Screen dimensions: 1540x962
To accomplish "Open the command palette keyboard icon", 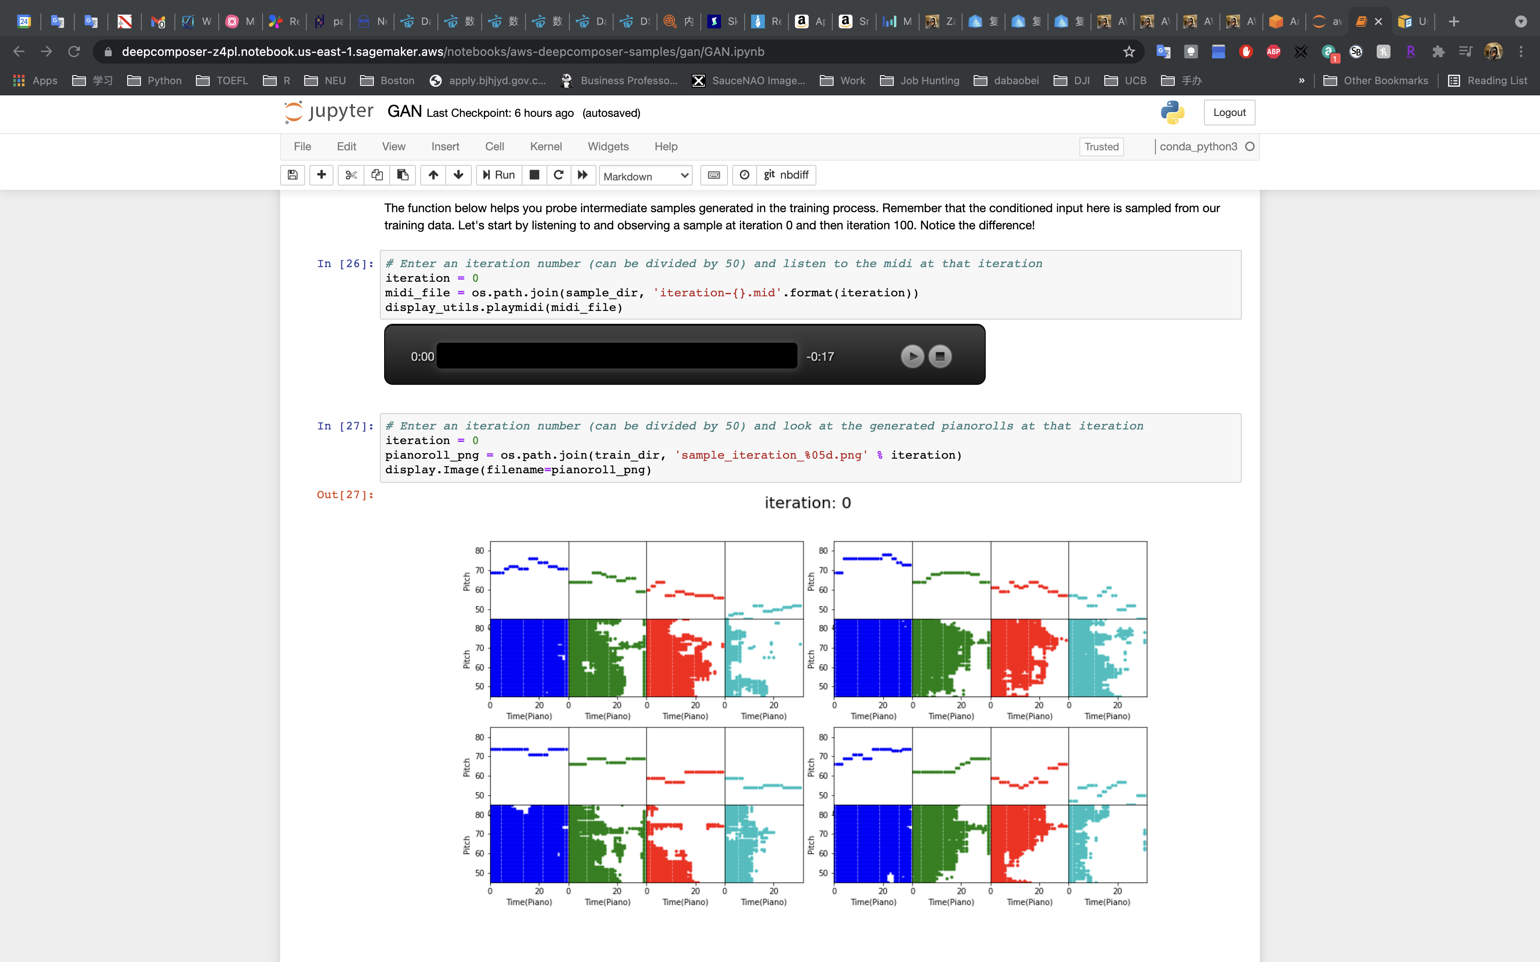I will pos(714,175).
